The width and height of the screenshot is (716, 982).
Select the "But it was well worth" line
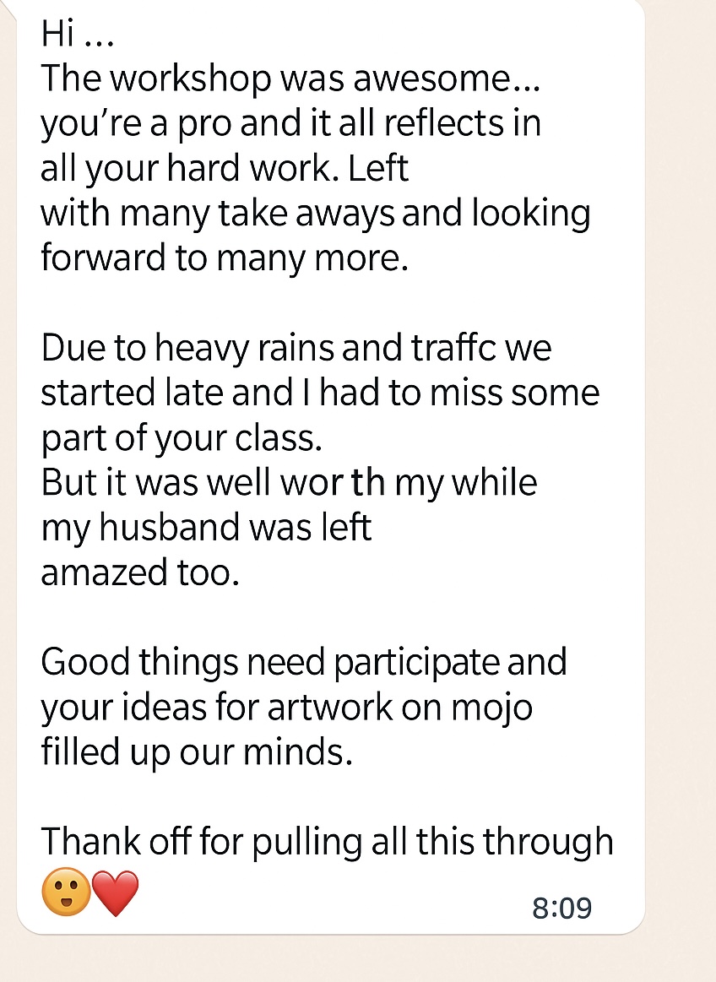(x=289, y=482)
